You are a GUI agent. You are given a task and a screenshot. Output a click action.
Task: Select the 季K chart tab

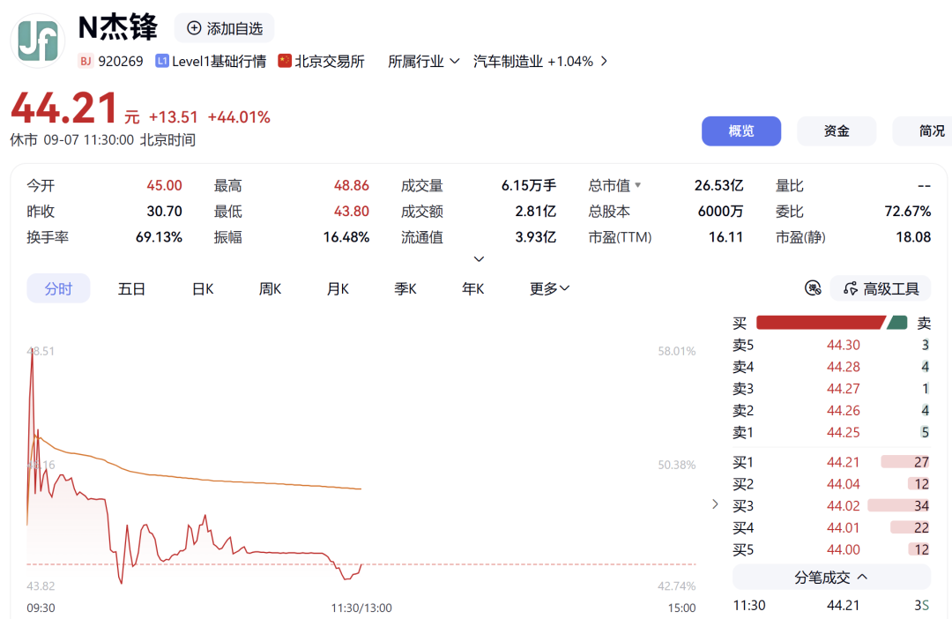tap(405, 288)
